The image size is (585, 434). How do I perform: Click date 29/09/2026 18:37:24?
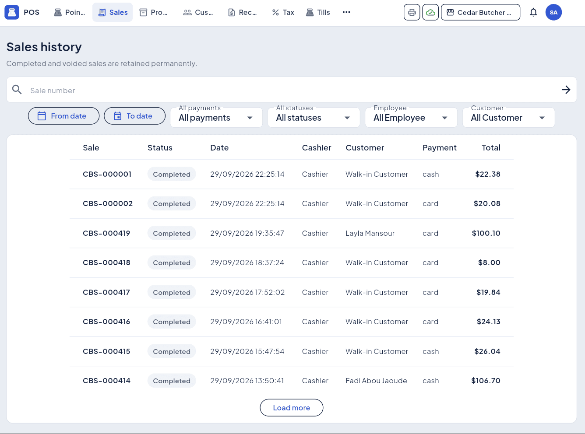[x=247, y=262]
